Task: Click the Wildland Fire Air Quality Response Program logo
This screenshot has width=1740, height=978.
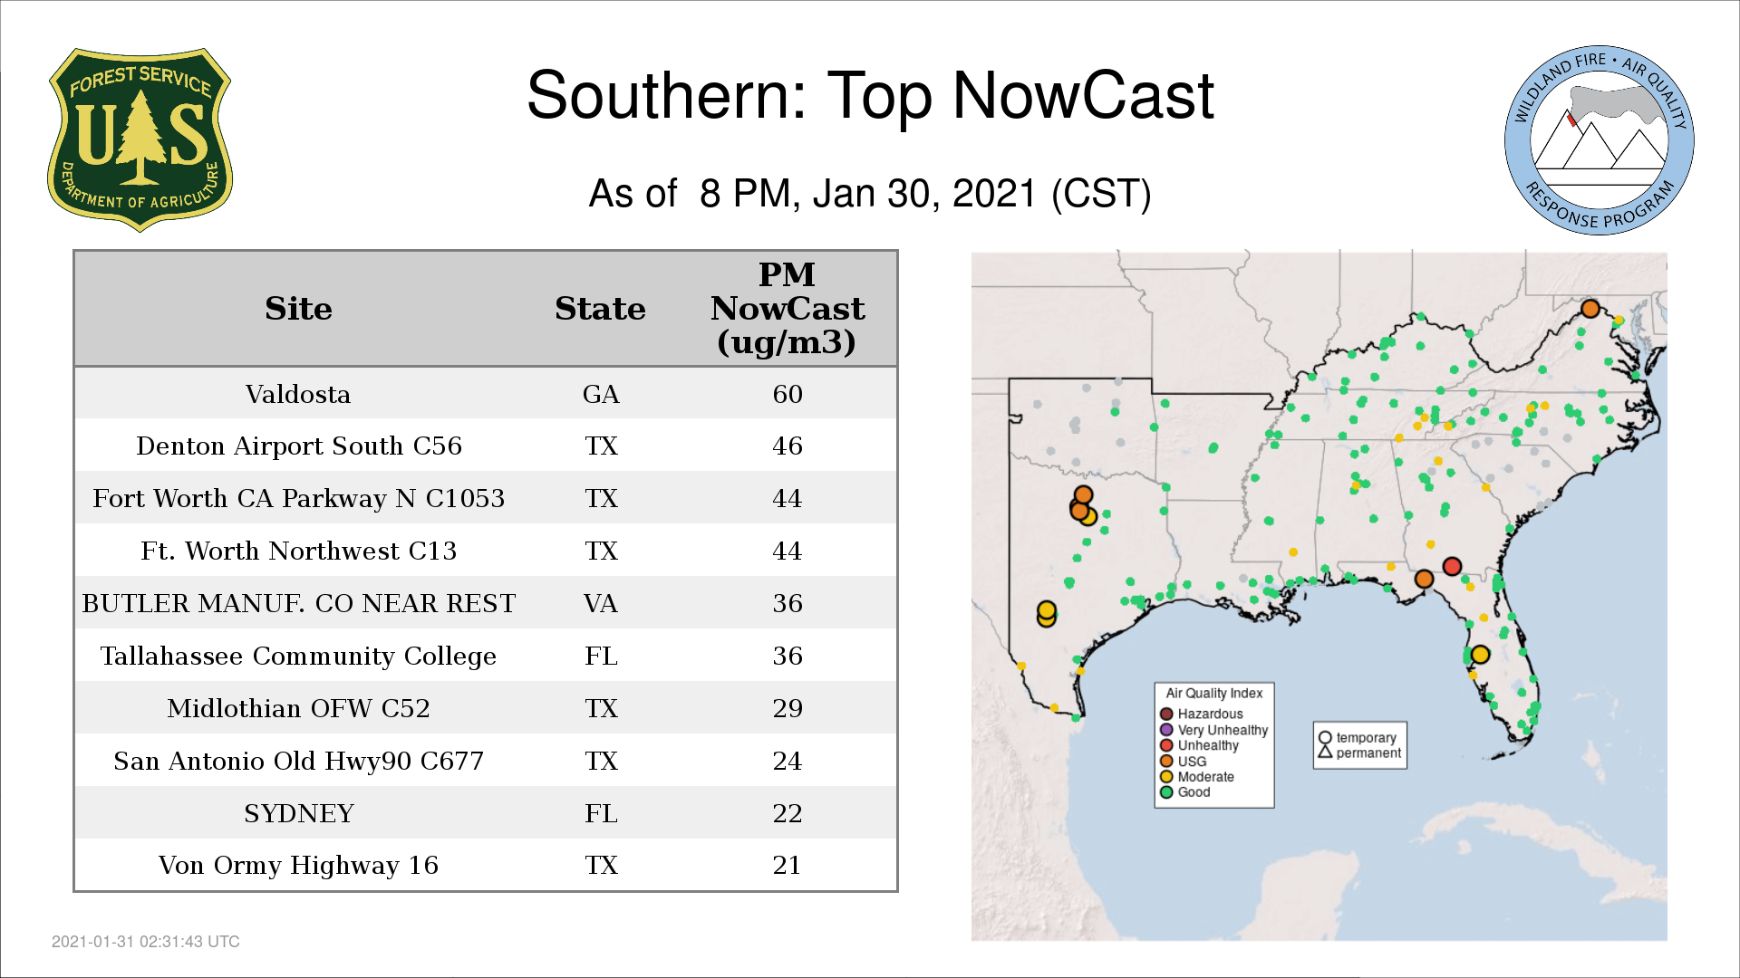Action: tap(1599, 140)
